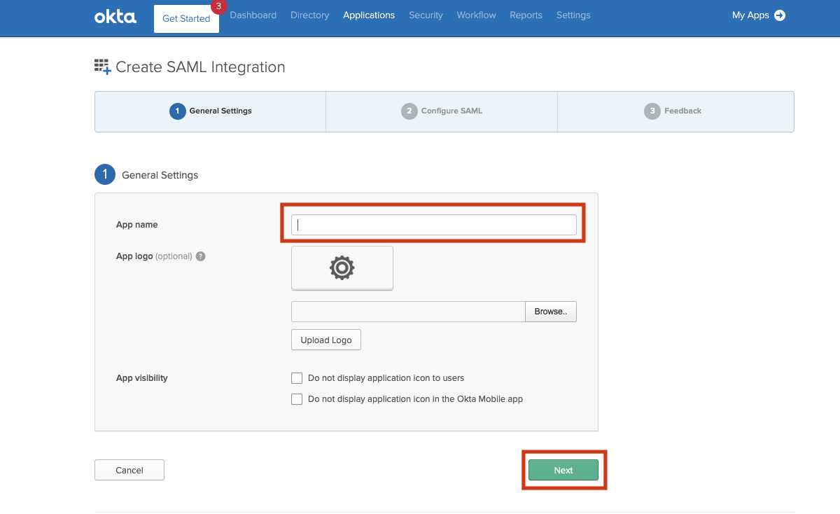
Task: Open the Get Started tab
Action: [x=186, y=19]
